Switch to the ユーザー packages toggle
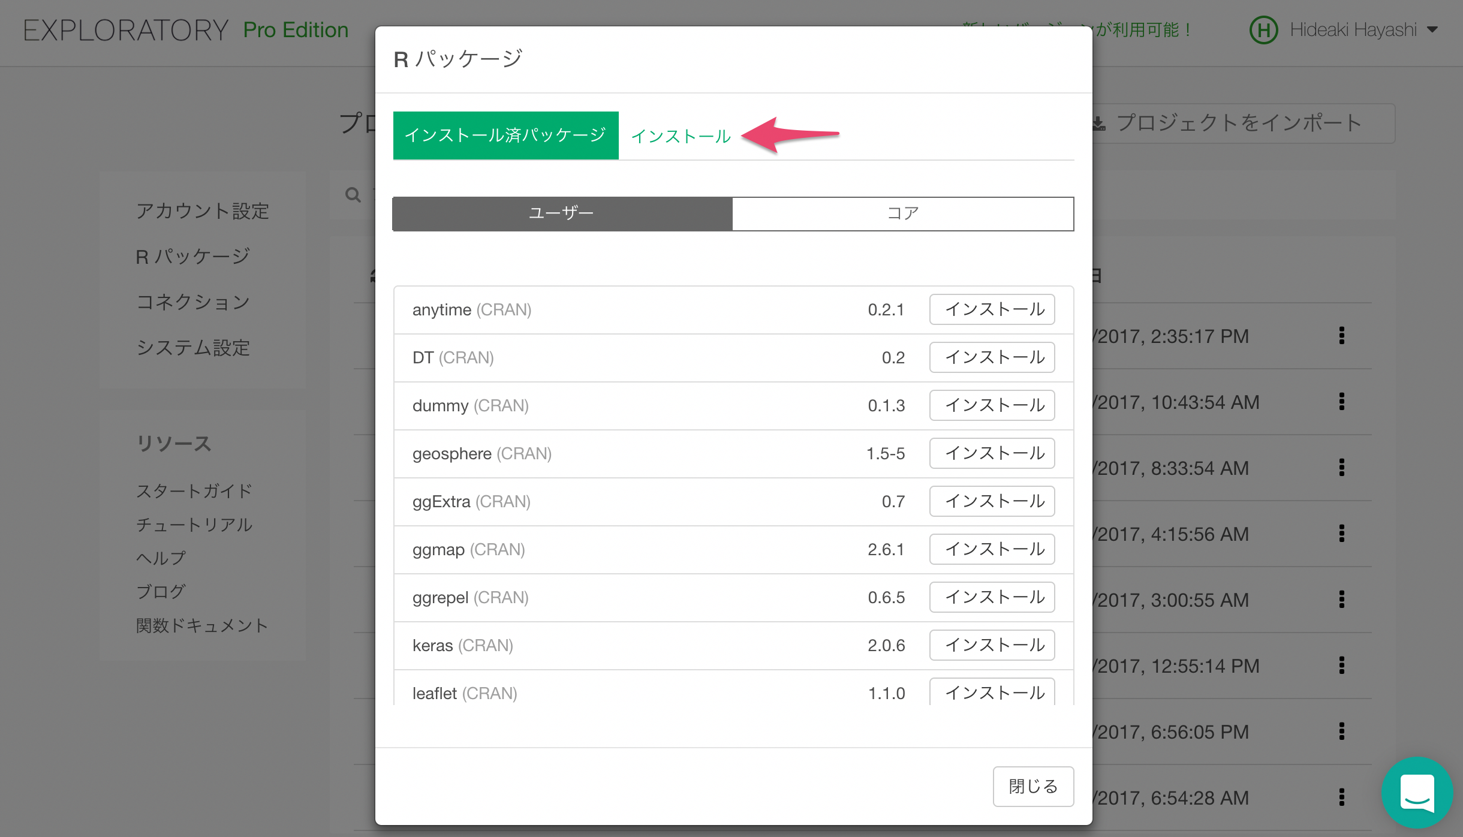1463x837 pixels. point(562,213)
